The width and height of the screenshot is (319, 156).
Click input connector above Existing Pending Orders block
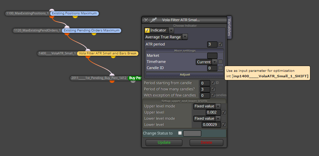click(x=67, y=27)
